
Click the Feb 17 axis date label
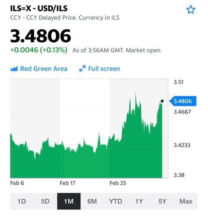[x=68, y=183]
